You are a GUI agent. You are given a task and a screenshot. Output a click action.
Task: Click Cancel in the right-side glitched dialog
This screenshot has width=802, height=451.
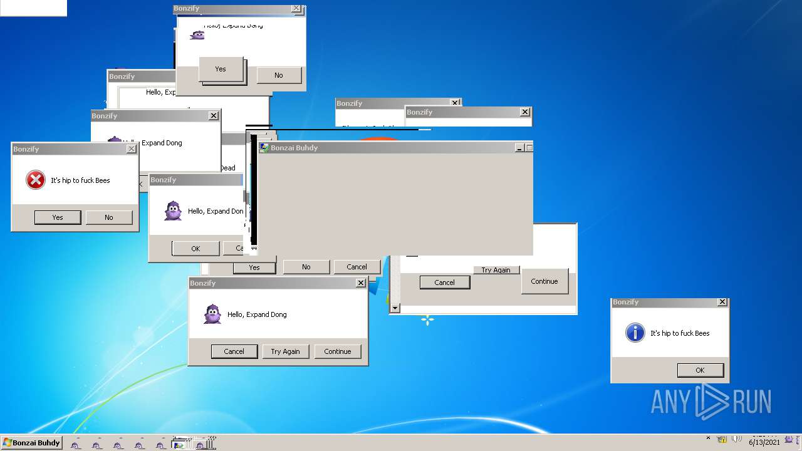[444, 283]
